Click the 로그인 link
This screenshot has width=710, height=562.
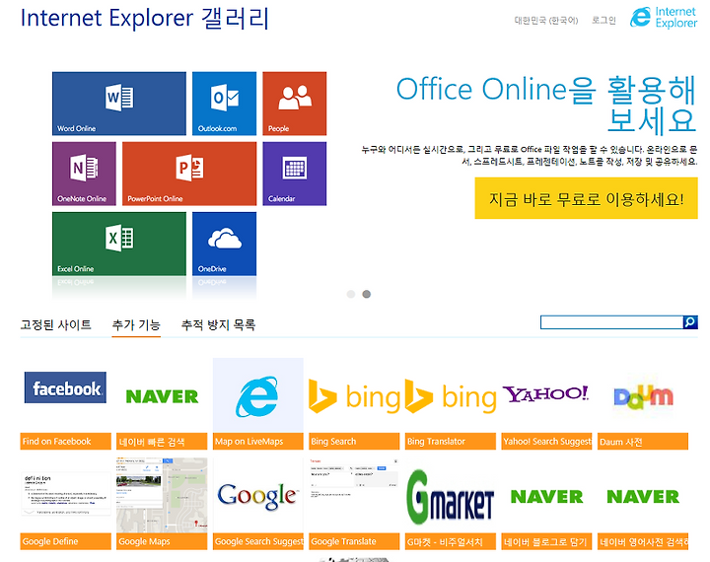click(x=603, y=21)
